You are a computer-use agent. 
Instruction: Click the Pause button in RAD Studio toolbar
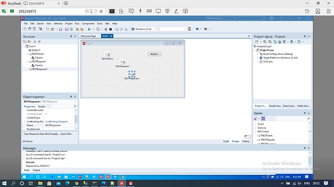point(106,29)
